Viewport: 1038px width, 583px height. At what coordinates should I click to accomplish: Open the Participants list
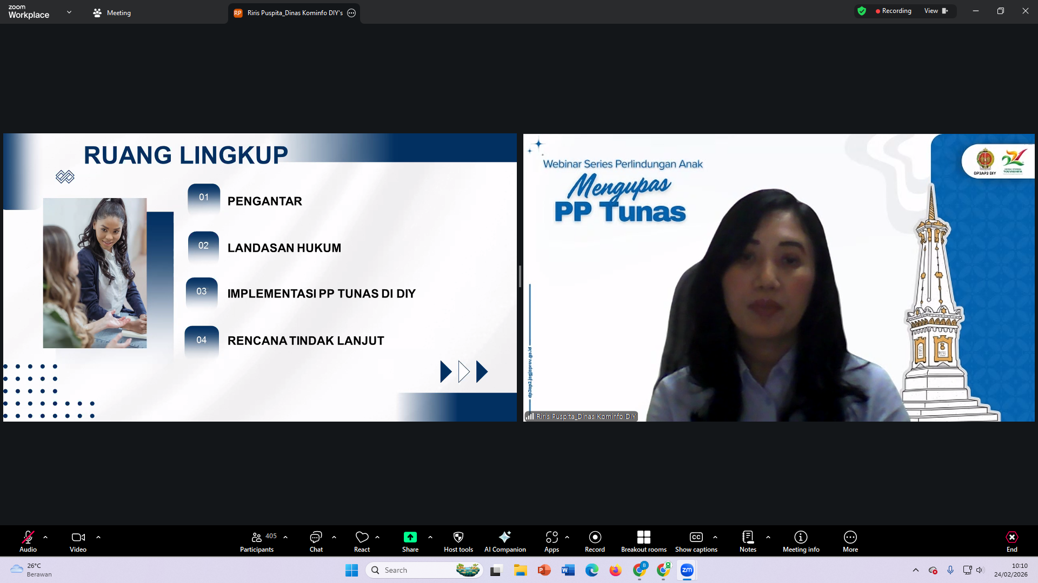[x=256, y=541]
